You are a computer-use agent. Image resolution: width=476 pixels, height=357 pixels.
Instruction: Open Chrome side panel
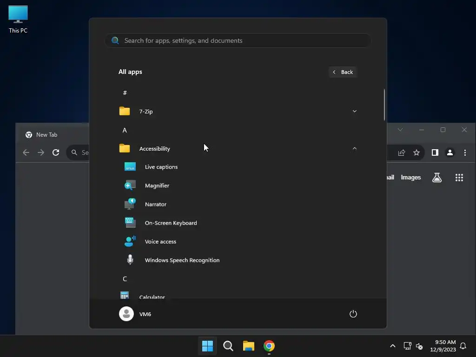pos(435,152)
